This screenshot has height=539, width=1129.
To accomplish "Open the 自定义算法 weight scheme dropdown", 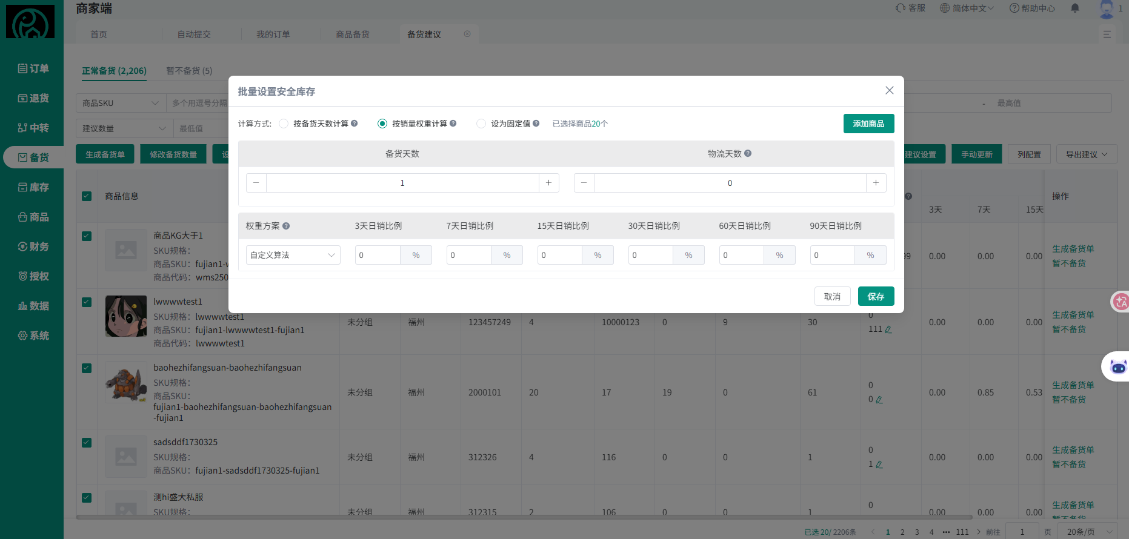I will coord(293,255).
